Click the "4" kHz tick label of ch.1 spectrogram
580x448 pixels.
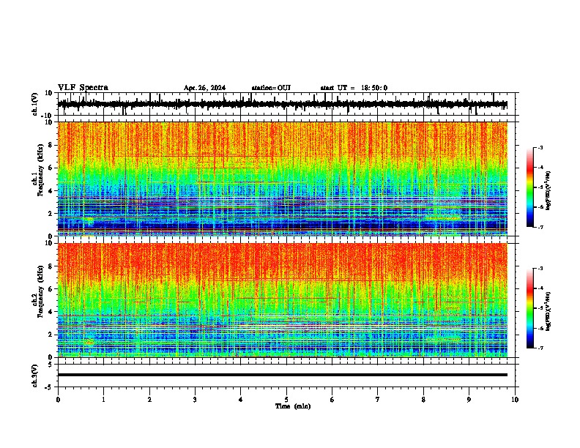click(51, 191)
